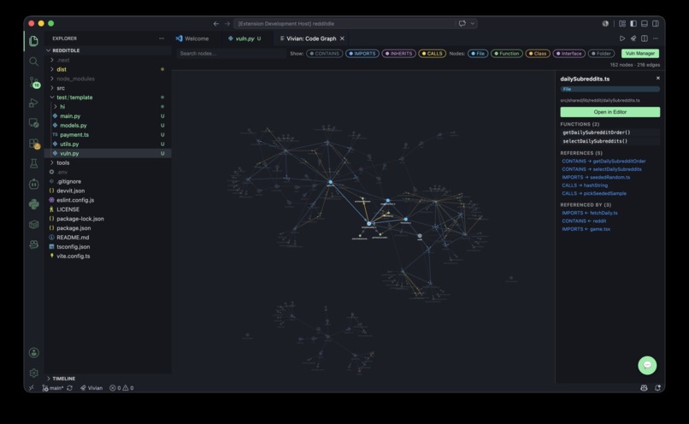The width and height of the screenshot is (689, 424).
Task: Click the Run play icon in editor toolbar
Action: (622, 38)
